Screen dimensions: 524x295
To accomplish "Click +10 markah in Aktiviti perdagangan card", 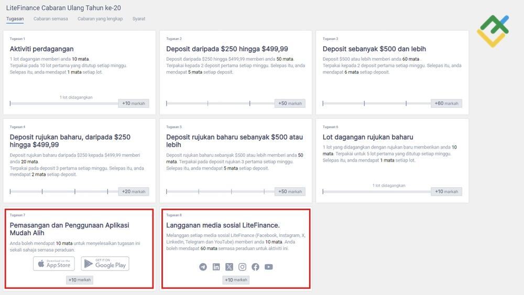I will [x=134, y=104].
